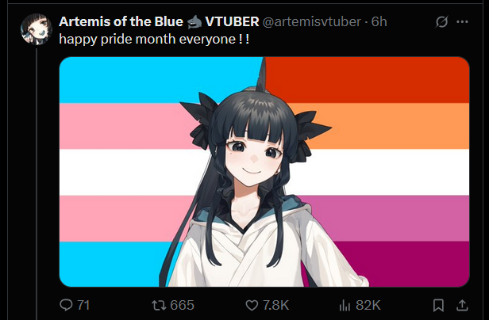Repost the tweet using the retweet arrows icon
This screenshot has width=489, height=320.
point(159,305)
